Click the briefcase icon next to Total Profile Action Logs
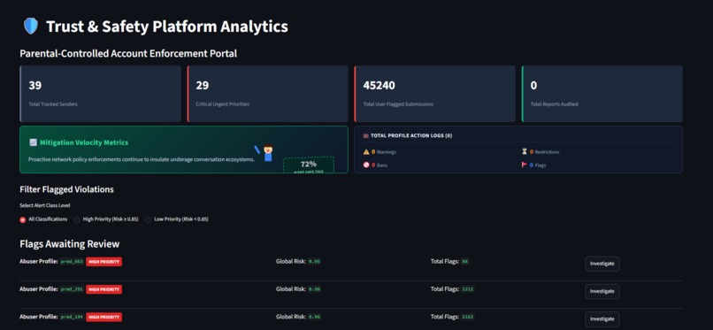Viewport: 713px width, 330px height. [x=366, y=135]
